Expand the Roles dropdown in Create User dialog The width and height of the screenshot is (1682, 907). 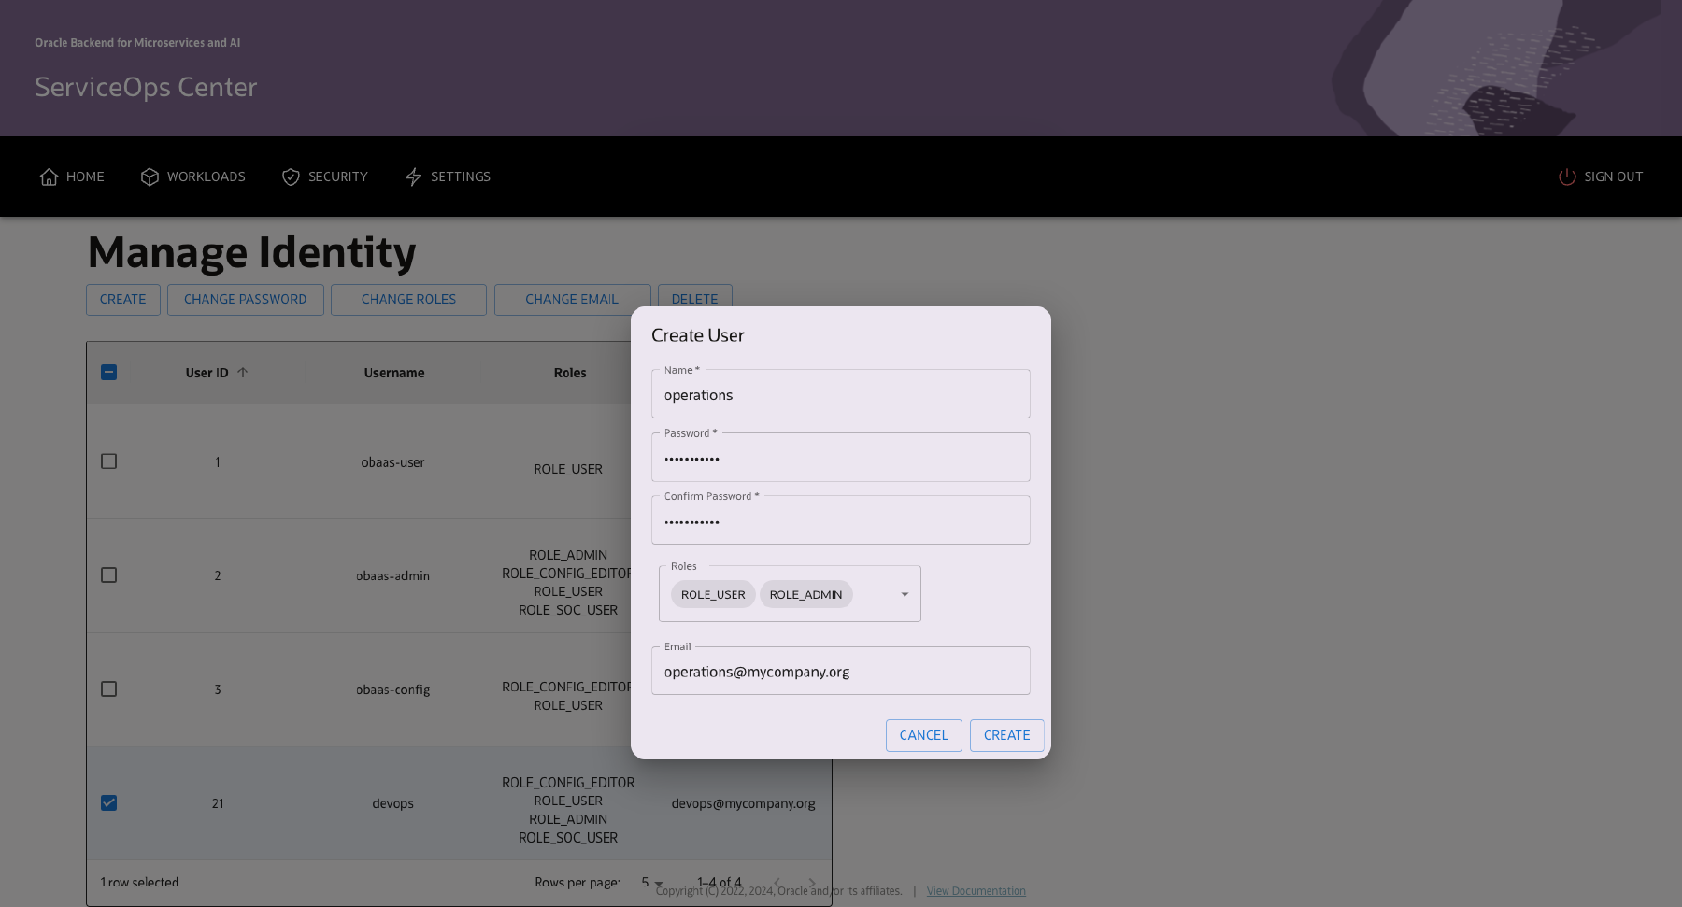(904, 594)
